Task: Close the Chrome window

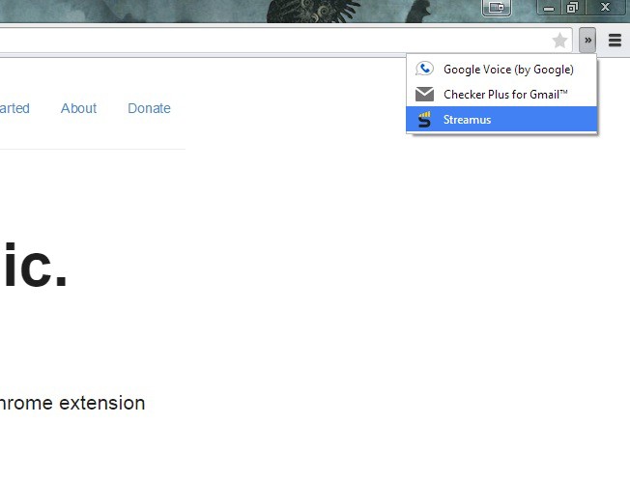Action: [x=606, y=7]
